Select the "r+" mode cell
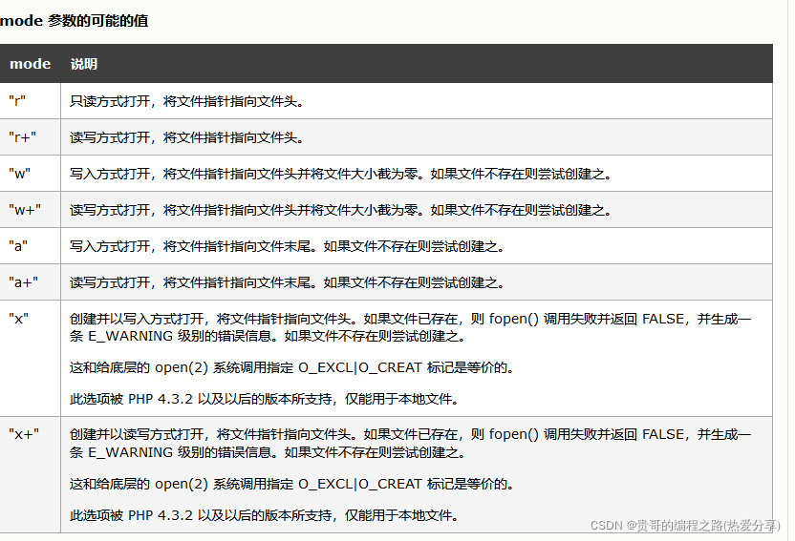 click(31, 137)
